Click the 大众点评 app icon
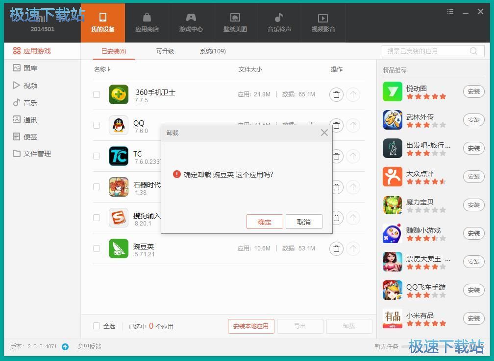 click(393, 177)
